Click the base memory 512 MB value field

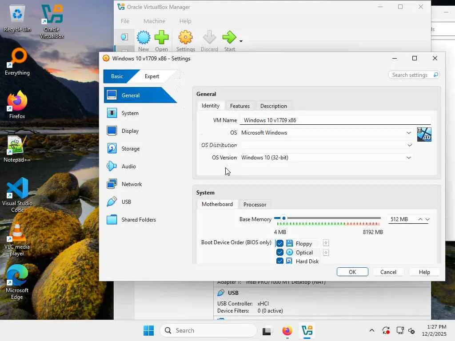[x=402, y=219]
